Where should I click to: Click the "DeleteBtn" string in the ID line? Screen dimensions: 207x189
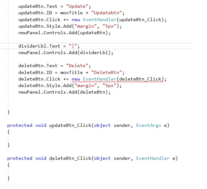point(106,72)
